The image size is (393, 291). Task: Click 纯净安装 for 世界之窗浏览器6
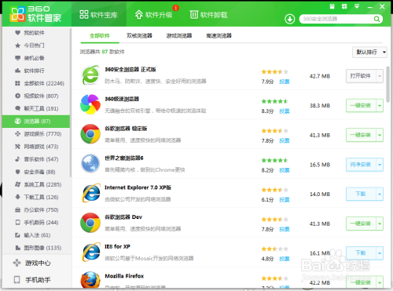(361, 165)
